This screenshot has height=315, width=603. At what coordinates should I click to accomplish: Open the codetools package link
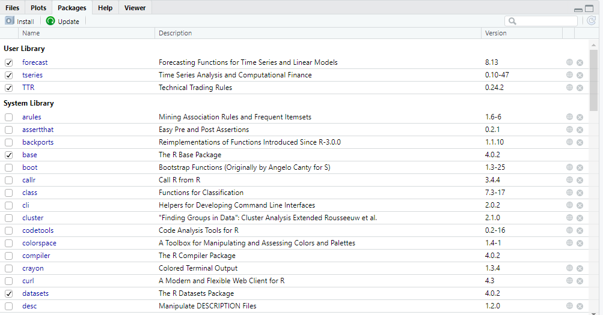[x=38, y=230]
